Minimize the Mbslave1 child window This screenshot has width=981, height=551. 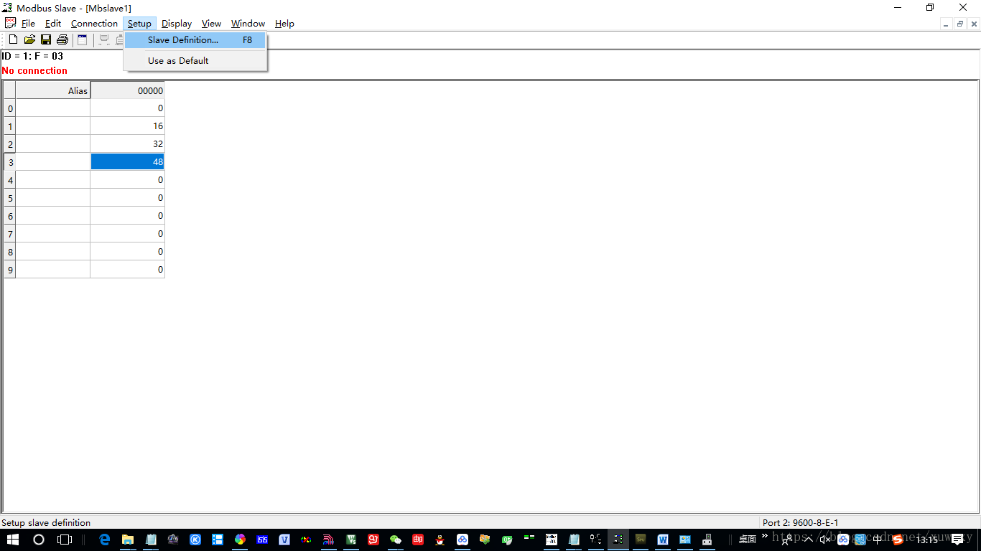(947, 24)
